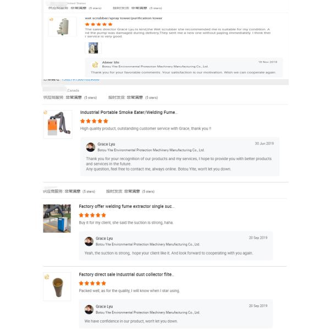Click Grace Lyu's avatar in the last reply
The width and height of the screenshot is (330, 330).
[89, 309]
